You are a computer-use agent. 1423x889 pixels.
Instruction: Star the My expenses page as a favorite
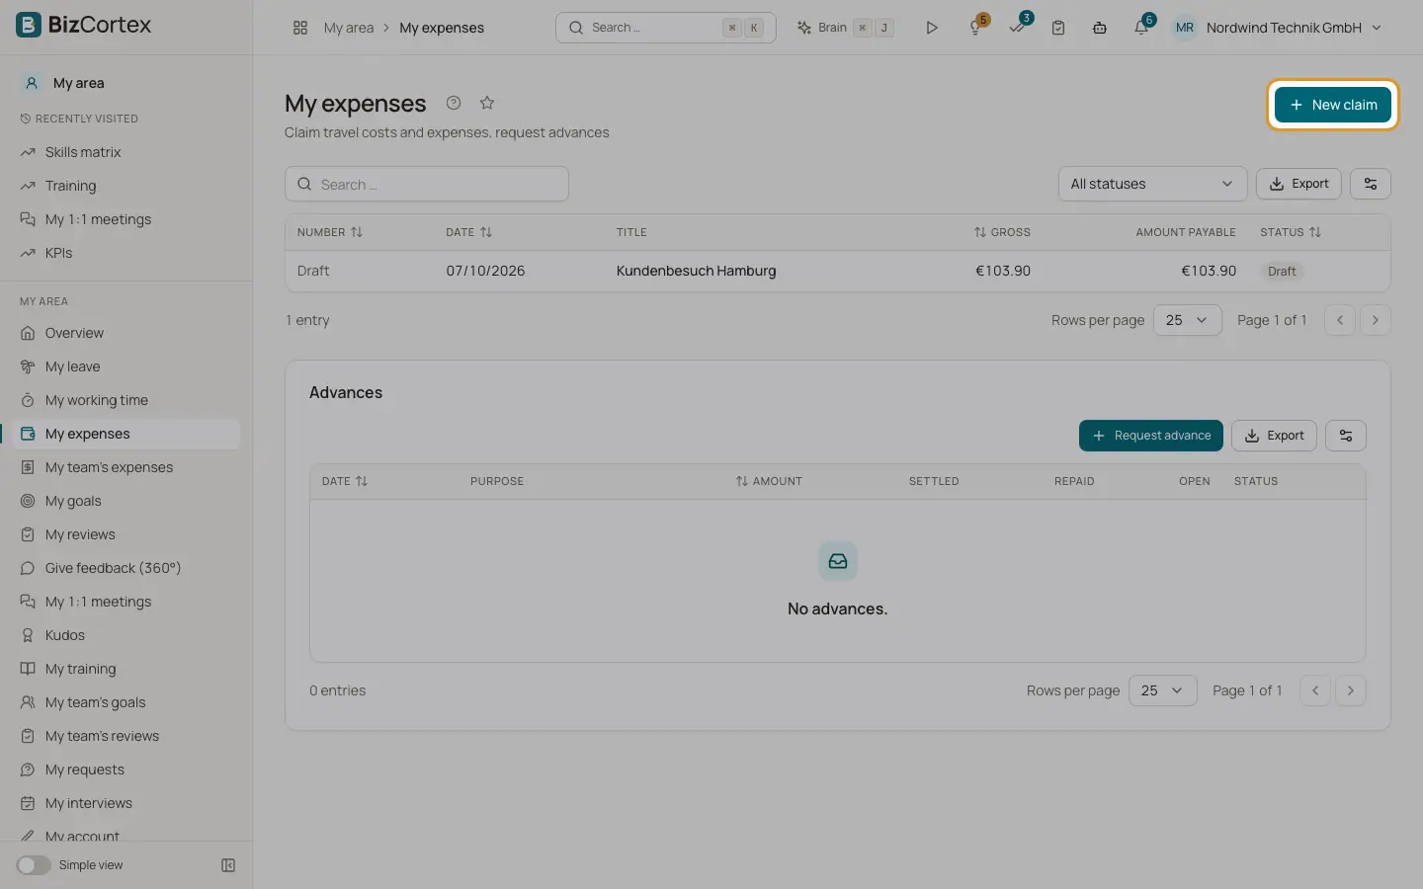pyautogui.click(x=487, y=103)
